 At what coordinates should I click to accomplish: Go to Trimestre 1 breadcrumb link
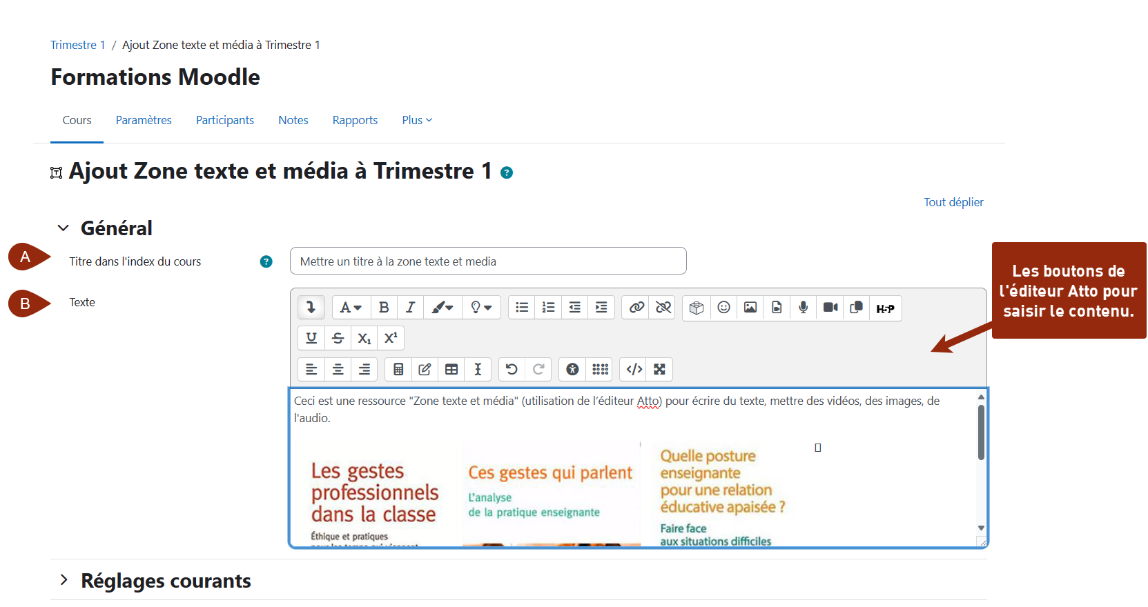pyautogui.click(x=78, y=45)
